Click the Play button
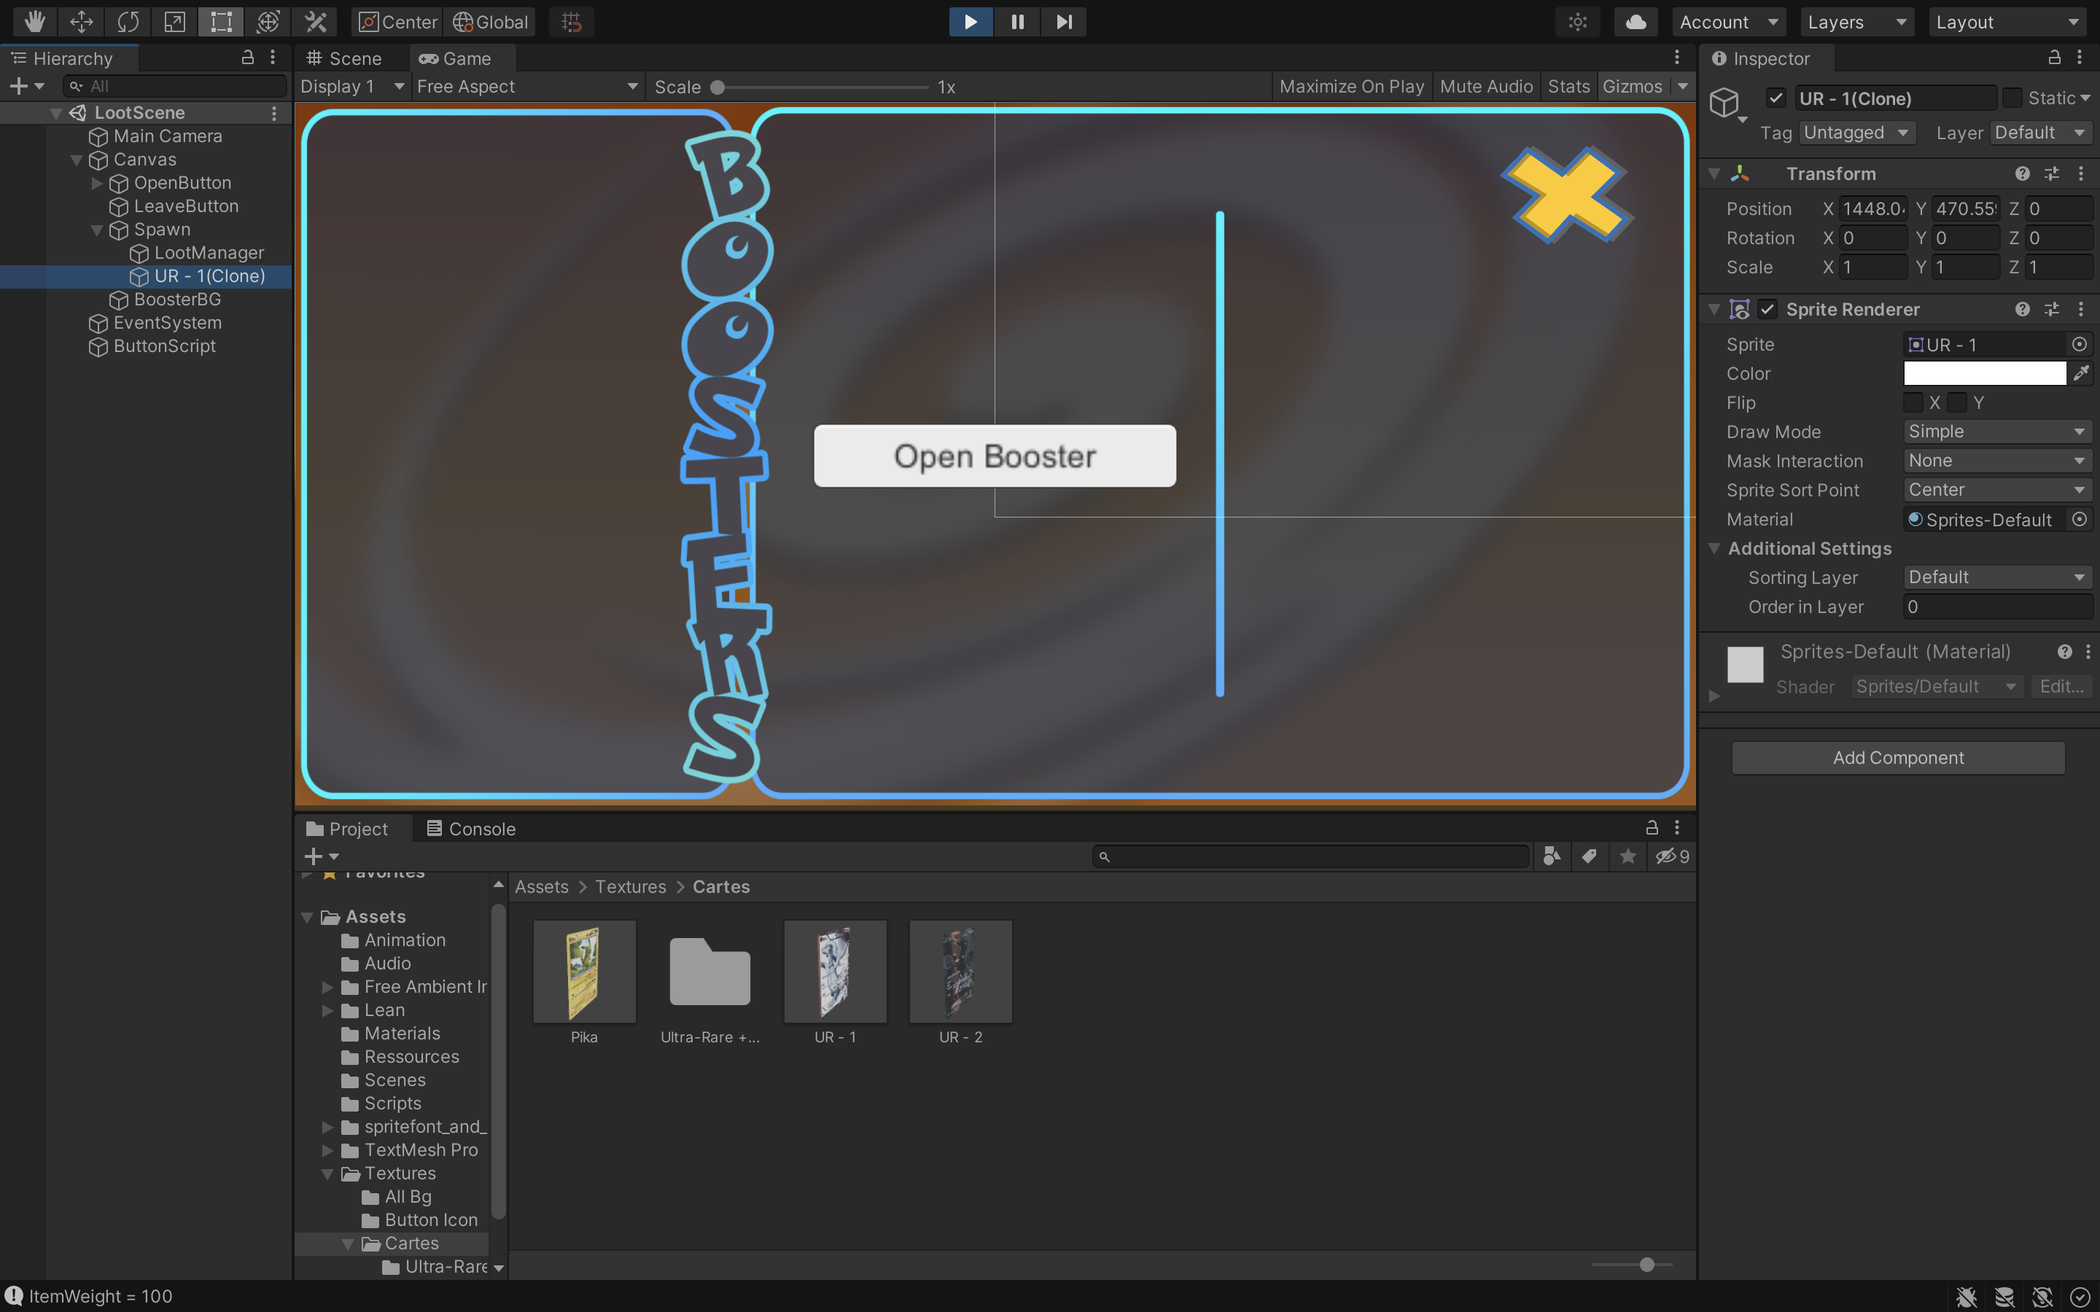The image size is (2100, 1312). point(971,22)
